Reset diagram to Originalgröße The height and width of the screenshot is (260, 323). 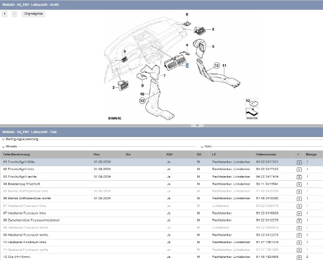click(x=34, y=14)
